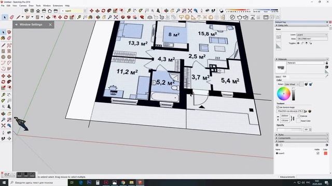Open the Extensions menu
The height and width of the screenshot is (186, 332).
(58, 6)
